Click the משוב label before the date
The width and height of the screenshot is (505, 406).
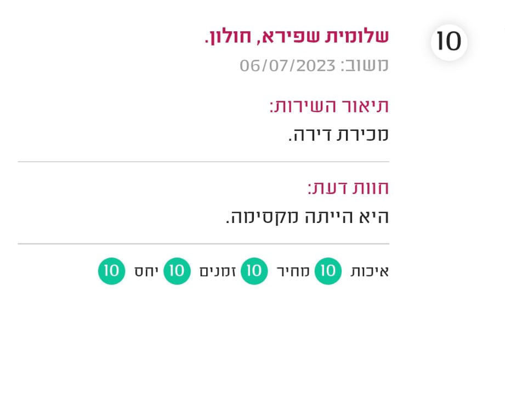click(365, 66)
